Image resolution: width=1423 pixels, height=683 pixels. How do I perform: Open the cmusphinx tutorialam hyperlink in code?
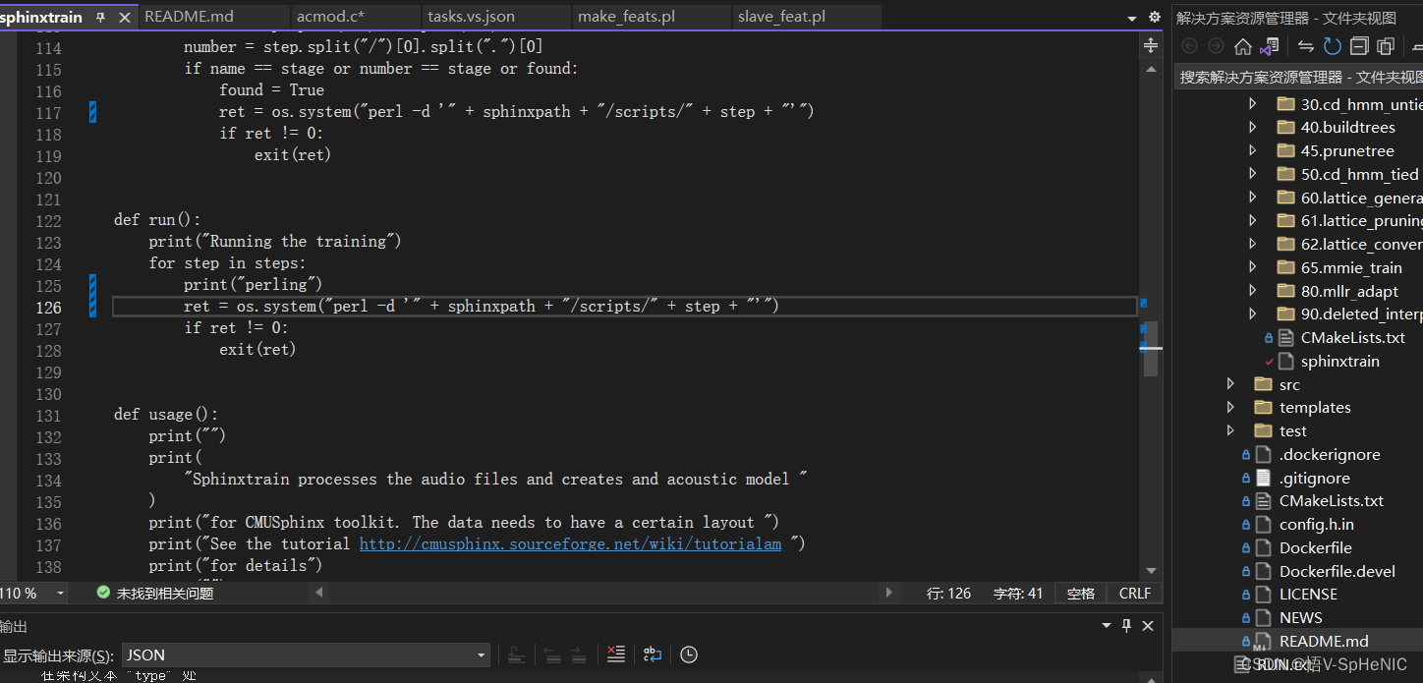(x=570, y=543)
